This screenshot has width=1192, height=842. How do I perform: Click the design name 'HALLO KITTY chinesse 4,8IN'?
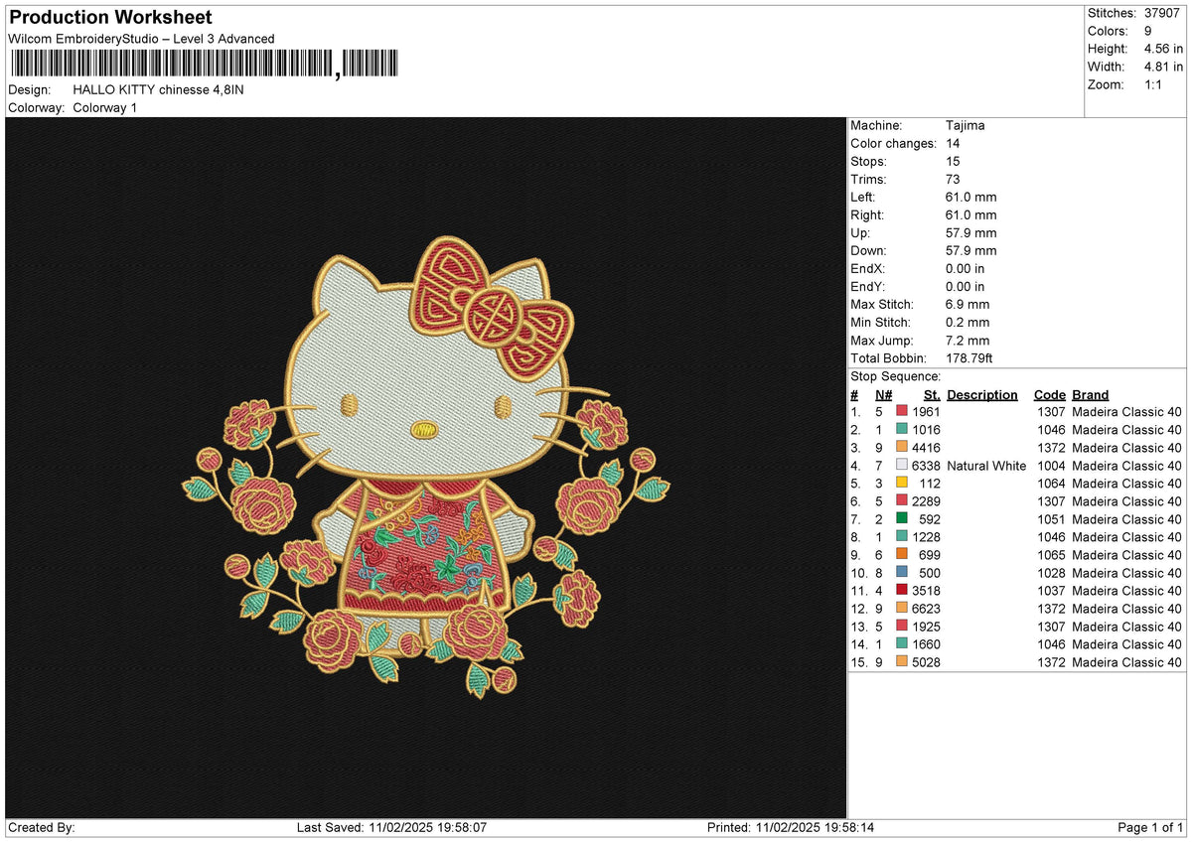pyautogui.click(x=158, y=89)
